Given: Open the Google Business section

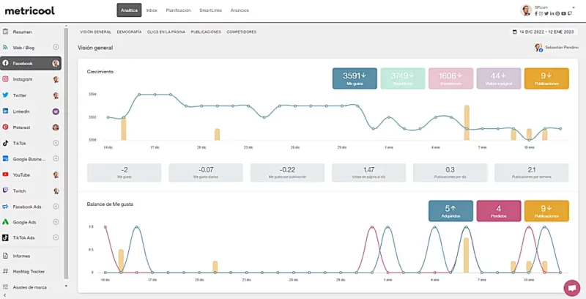Looking at the screenshot, I should tap(29, 159).
